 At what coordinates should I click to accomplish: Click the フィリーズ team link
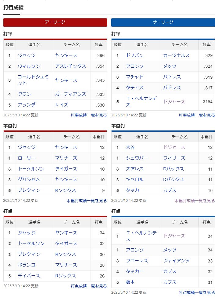pos(174,158)
